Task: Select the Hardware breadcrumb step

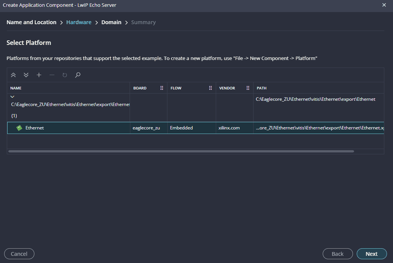Action: pos(79,22)
